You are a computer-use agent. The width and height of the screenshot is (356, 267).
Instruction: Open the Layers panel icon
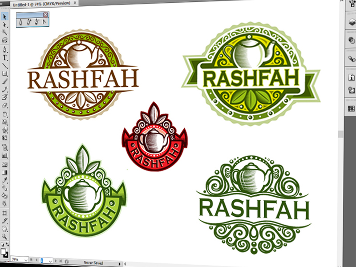pos(352,22)
